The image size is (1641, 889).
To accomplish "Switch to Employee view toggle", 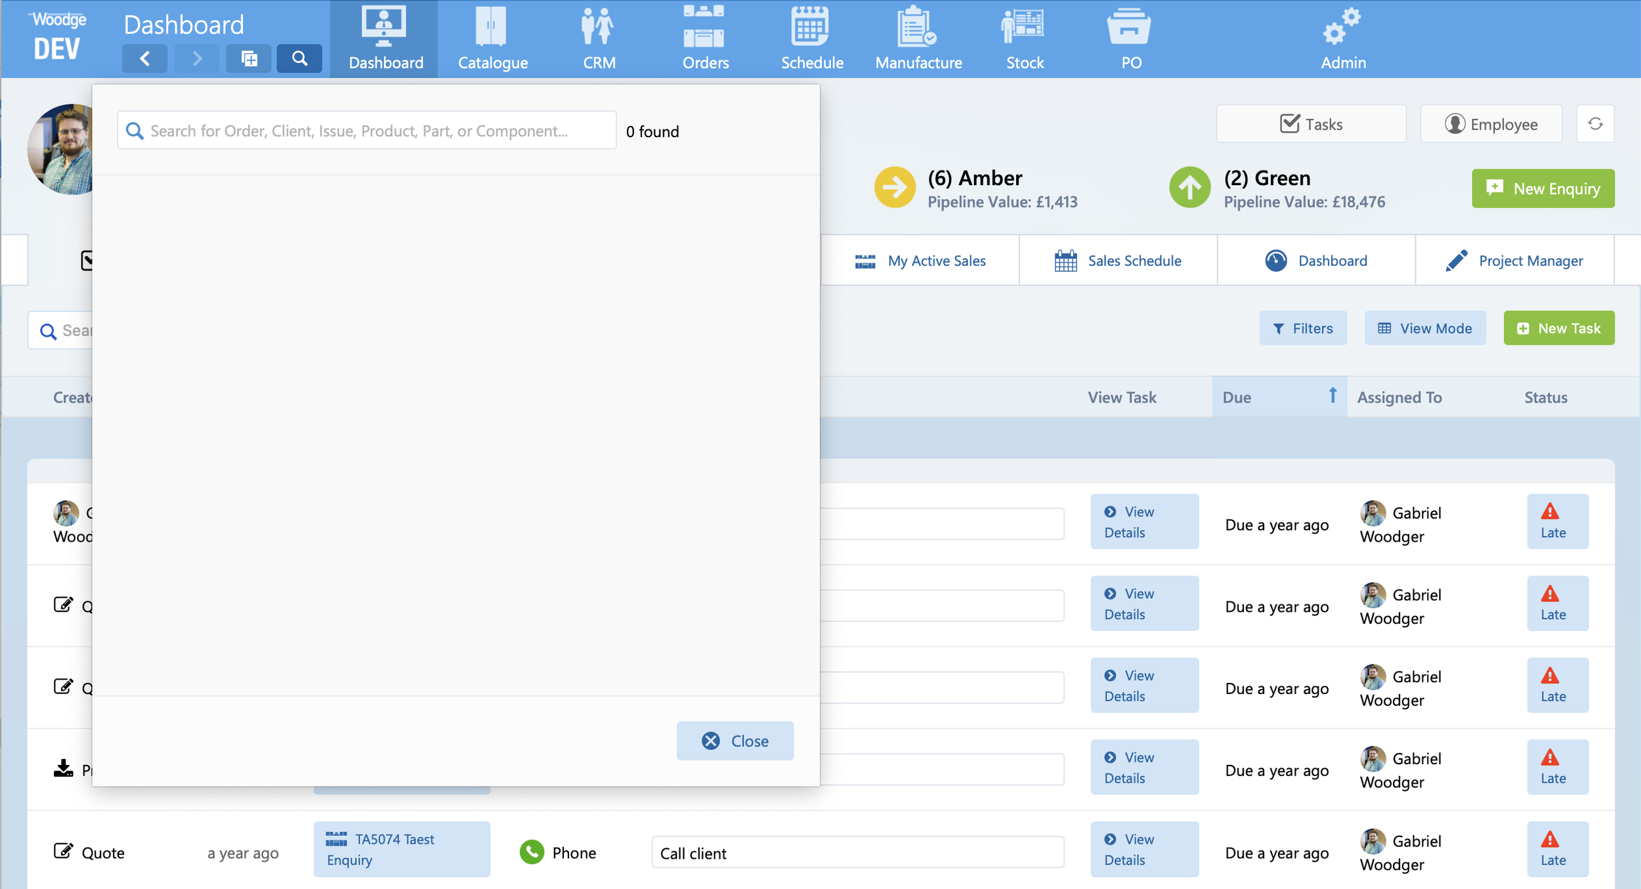I will point(1491,124).
